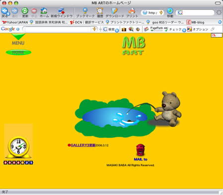Open the 履歴 history clock icon

100,12
